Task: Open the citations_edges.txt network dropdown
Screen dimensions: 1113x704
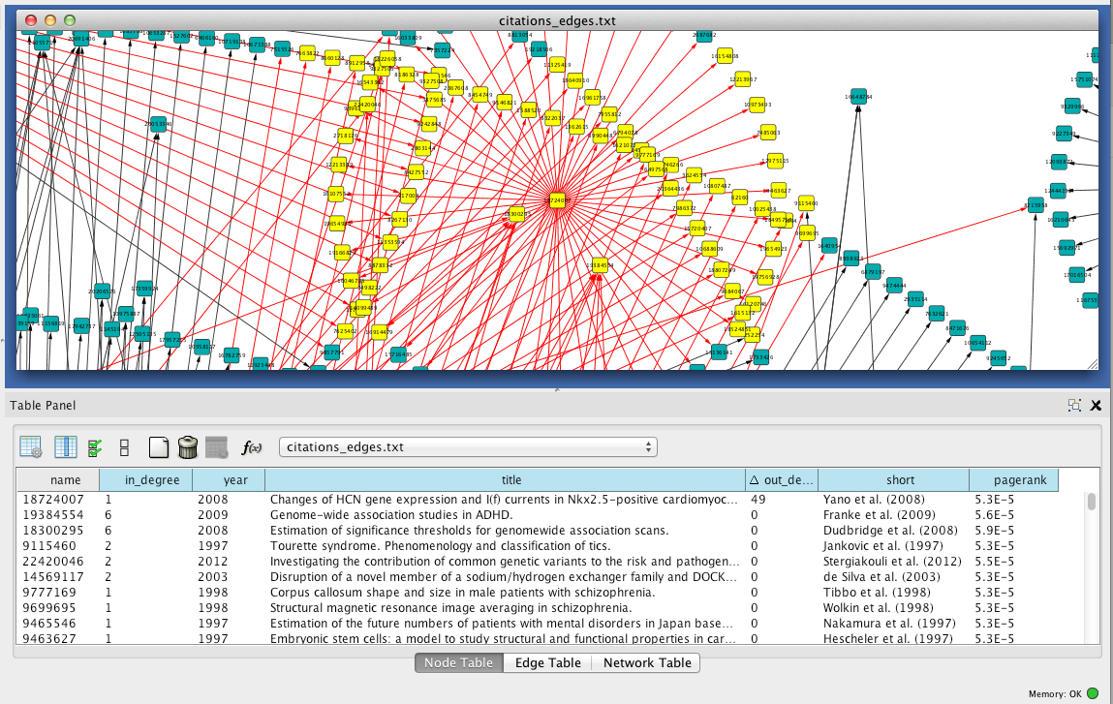Action: [x=468, y=446]
